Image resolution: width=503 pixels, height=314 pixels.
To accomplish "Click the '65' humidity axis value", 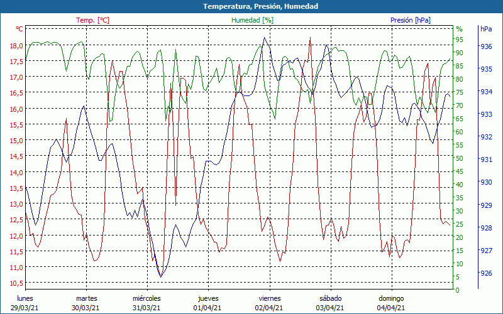I will 460,119.
